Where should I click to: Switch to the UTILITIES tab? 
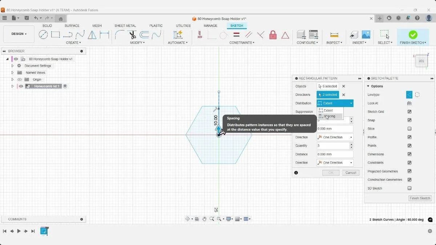point(183,26)
